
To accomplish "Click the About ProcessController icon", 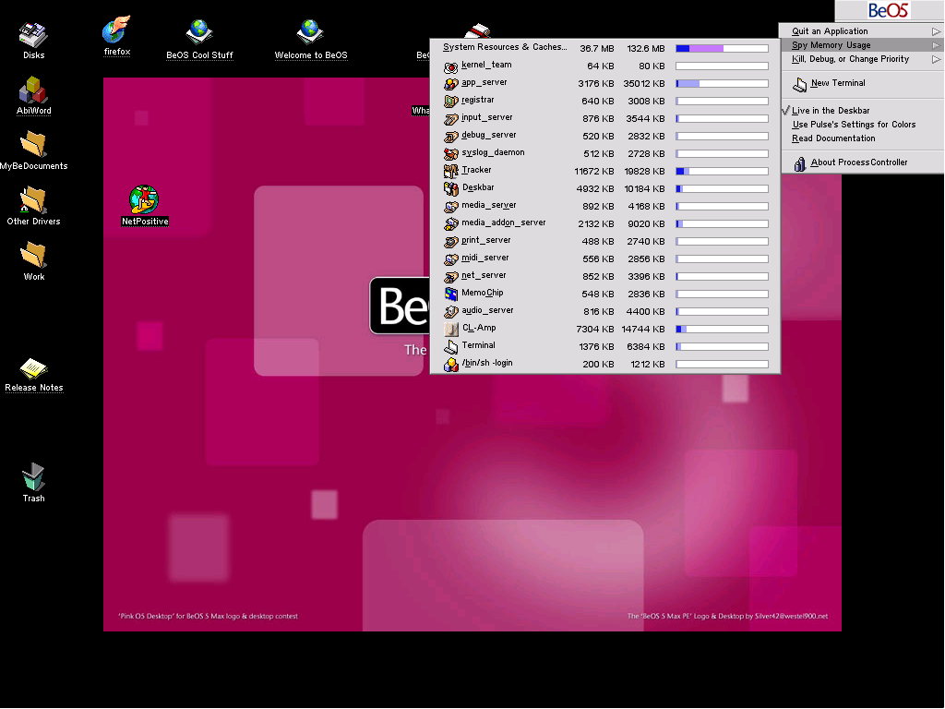I will tap(800, 164).
